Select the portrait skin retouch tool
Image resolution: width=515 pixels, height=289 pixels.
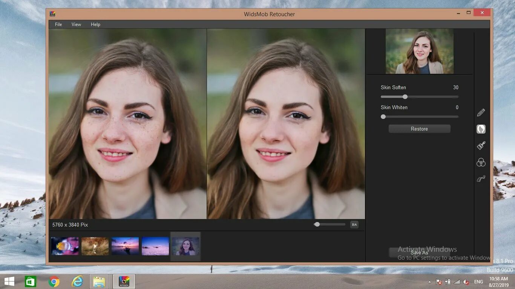click(481, 129)
